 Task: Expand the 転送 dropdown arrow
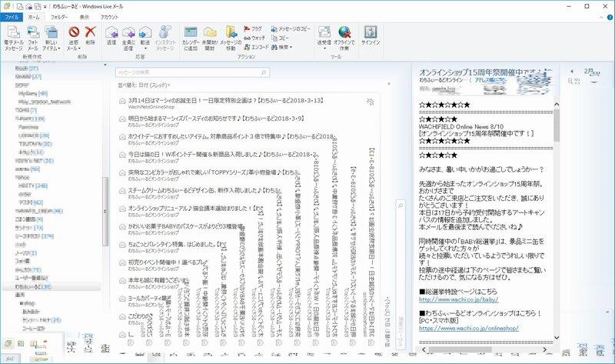pos(145,48)
